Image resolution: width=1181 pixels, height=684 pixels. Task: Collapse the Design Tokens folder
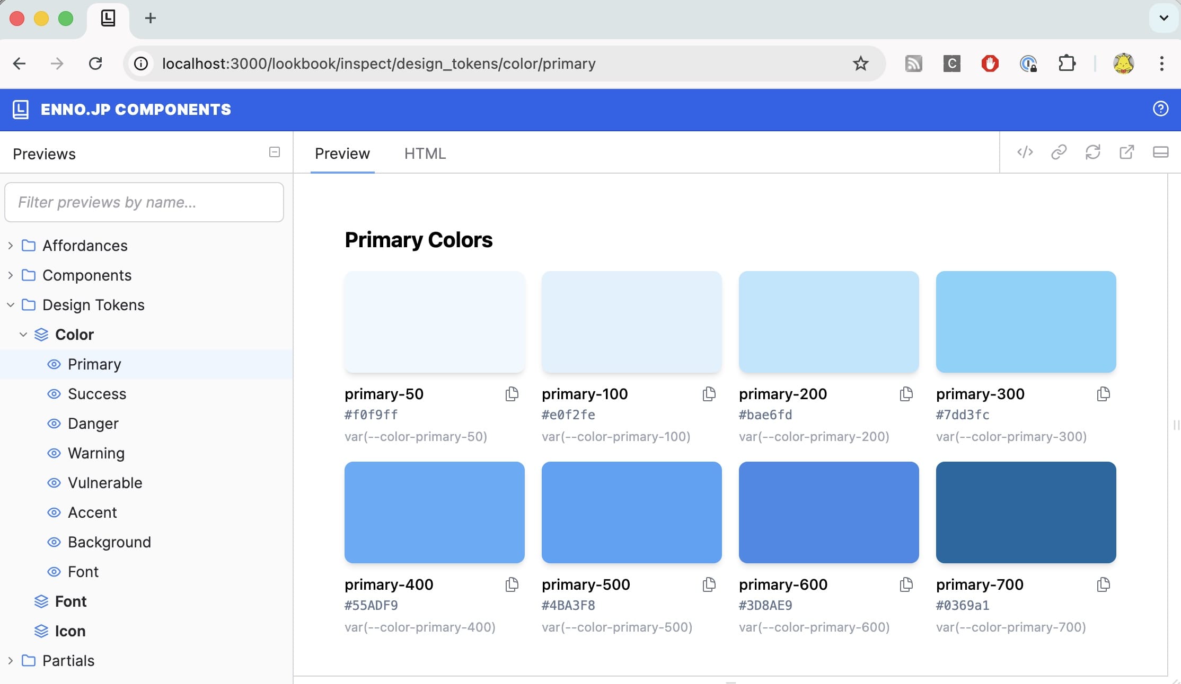pos(11,305)
